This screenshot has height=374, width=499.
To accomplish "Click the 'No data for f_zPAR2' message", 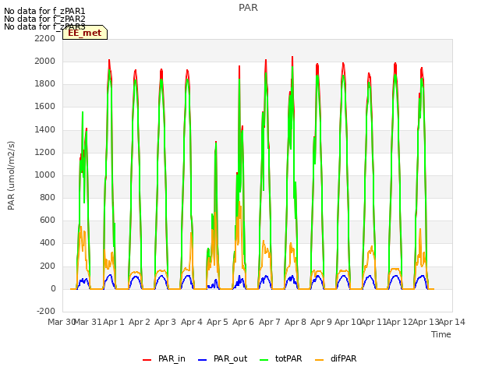I will pos(44,19).
